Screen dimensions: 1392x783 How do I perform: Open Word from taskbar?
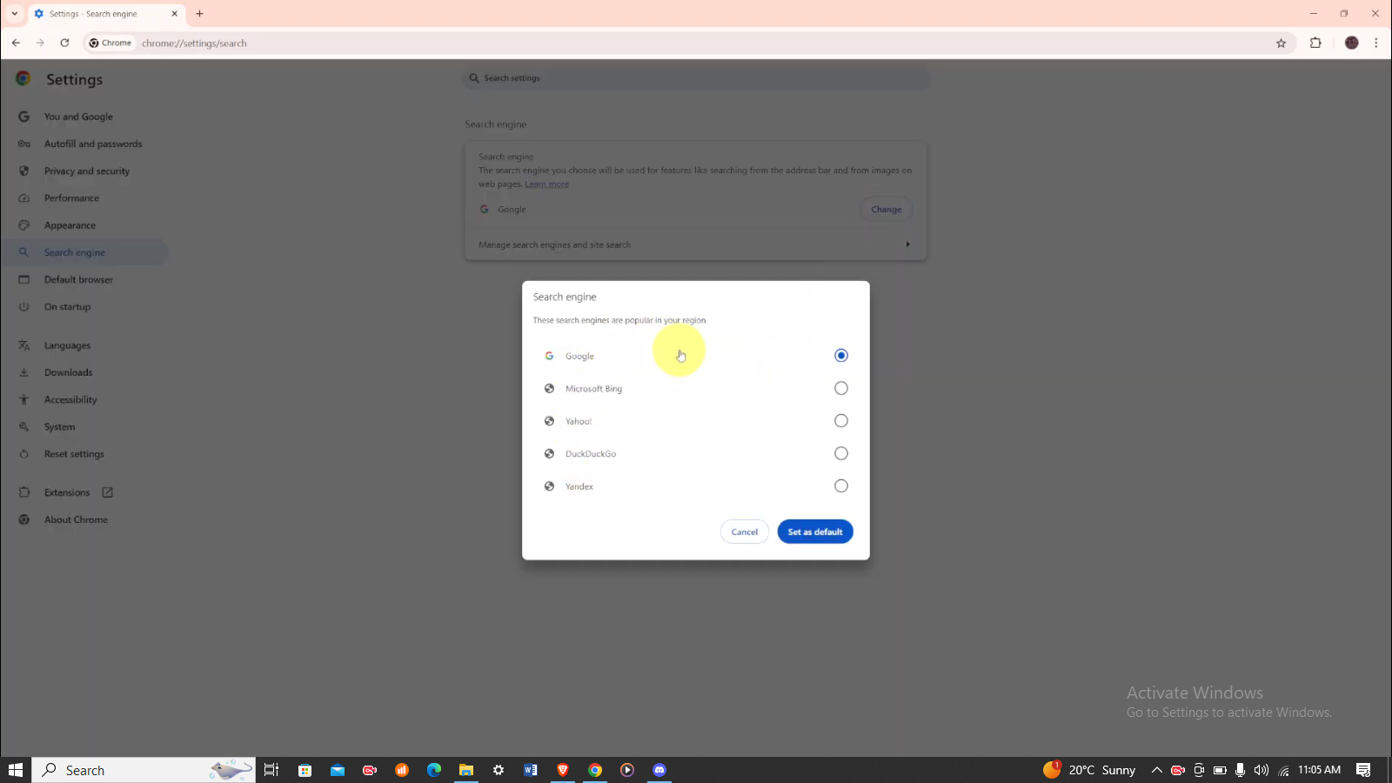531,770
